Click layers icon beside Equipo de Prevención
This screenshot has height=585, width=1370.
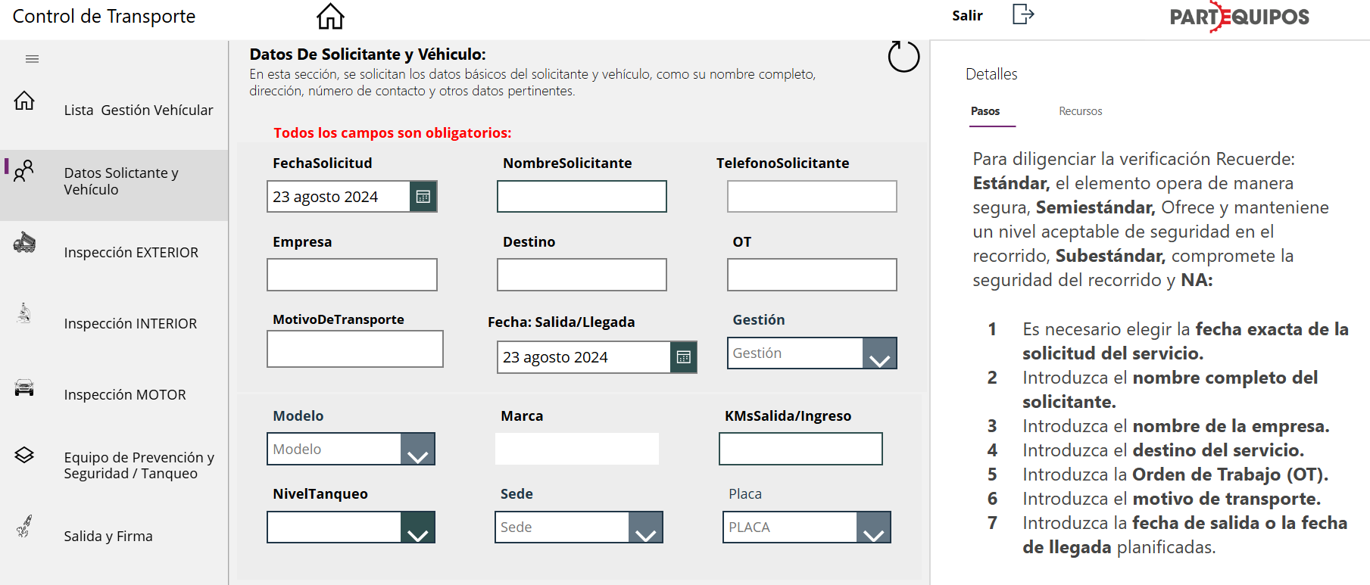click(x=24, y=455)
